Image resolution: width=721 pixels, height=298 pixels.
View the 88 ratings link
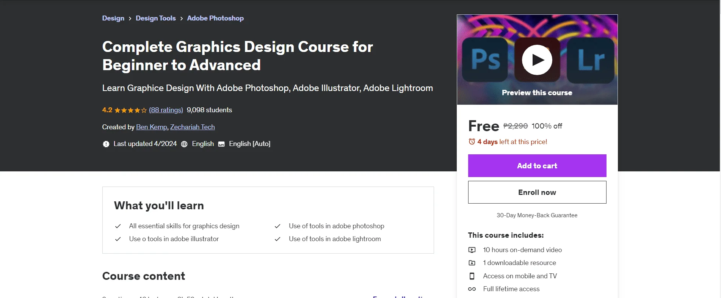pos(166,110)
